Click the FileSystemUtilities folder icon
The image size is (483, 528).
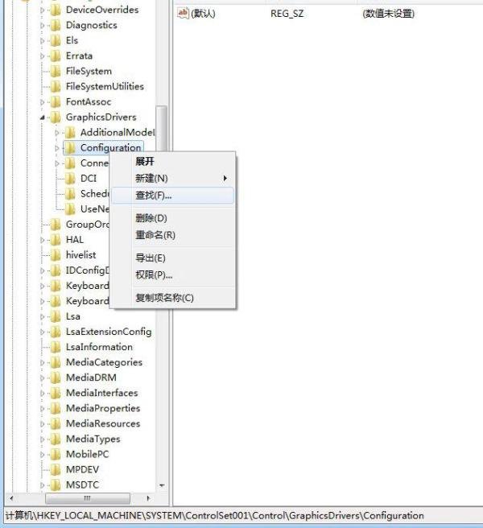point(56,87)
